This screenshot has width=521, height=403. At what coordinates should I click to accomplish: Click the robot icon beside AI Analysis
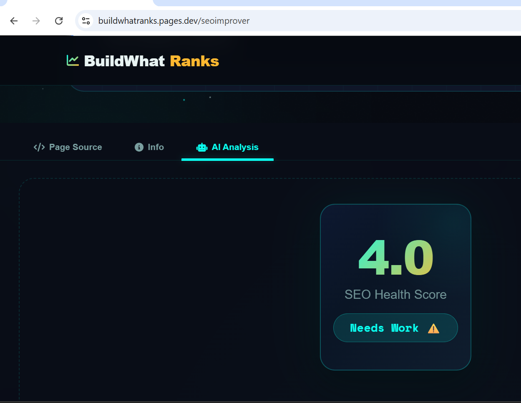point(202,147)
